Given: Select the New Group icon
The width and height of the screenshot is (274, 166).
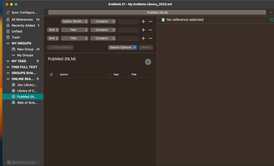Looking at the screenshot, I should click(x=13, y=49).
